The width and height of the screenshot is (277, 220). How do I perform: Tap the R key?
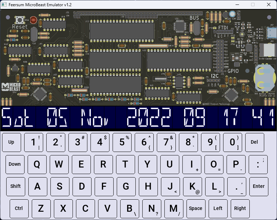click(x=103, y=164)
